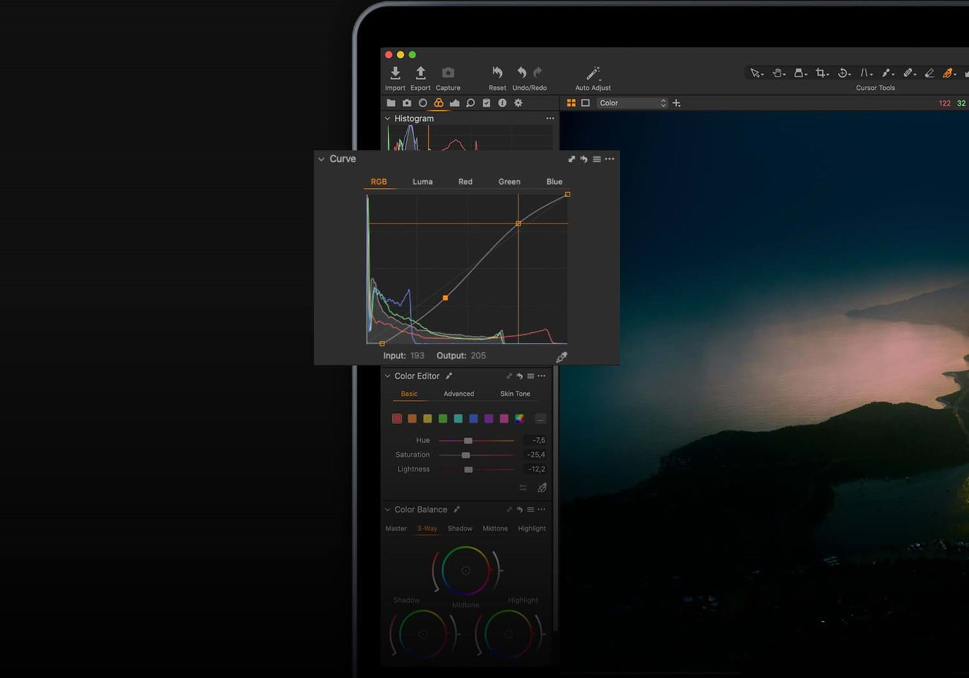969x678 pixels.
Task: Click the picker icon beside the Color Editor title
Action: [449, 376]
